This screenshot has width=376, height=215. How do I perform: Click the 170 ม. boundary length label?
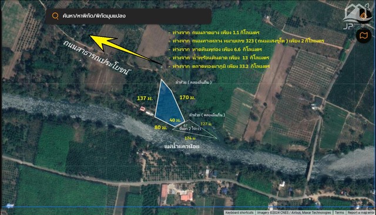[x=187, y=97]
